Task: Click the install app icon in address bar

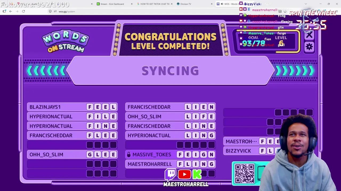Action: tap(280, 11)
